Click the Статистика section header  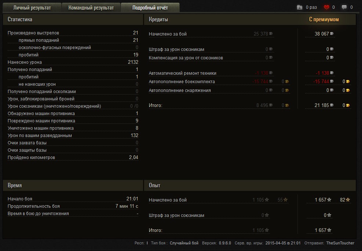(20, 19)
